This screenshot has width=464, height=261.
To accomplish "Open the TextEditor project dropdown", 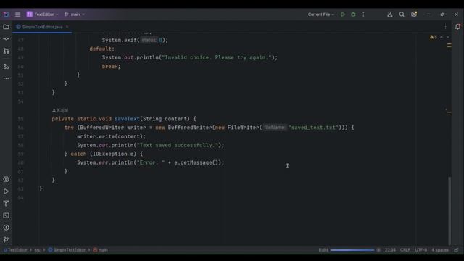I will (x=42, y=14).
